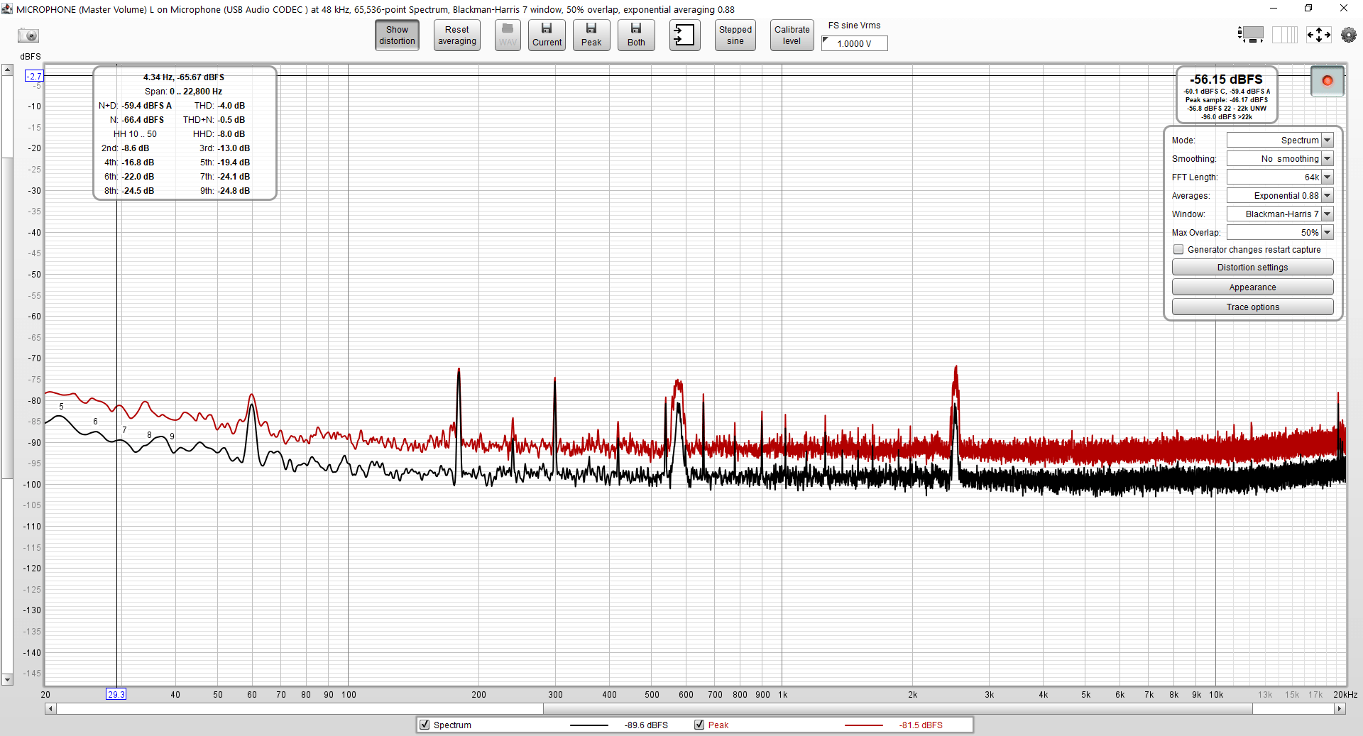Click the disabled WAV save button
The height and width of the screenshot is (736, 1363).
(508, 35)
